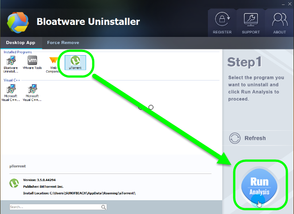Open the Support section
294x214 pixels.
tap(251, 23)
